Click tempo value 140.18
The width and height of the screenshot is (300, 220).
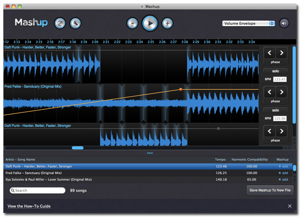point(221,179)
